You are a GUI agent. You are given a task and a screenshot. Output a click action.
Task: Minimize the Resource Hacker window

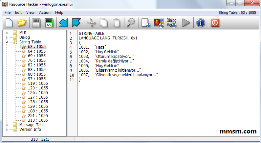pyautogui.click(x=231, y=3)
